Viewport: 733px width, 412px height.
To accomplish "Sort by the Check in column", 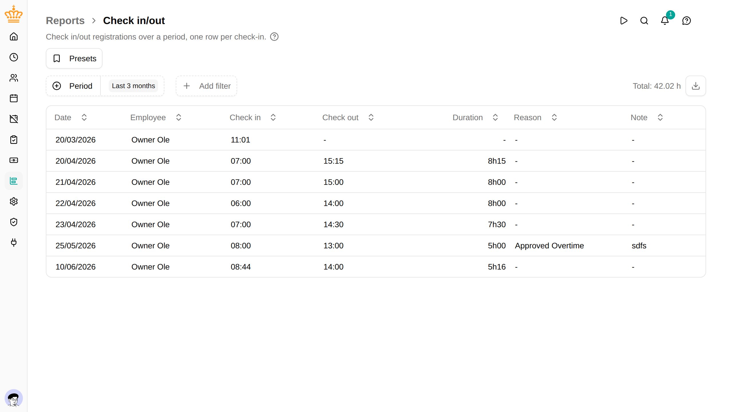I will (253, 117).
